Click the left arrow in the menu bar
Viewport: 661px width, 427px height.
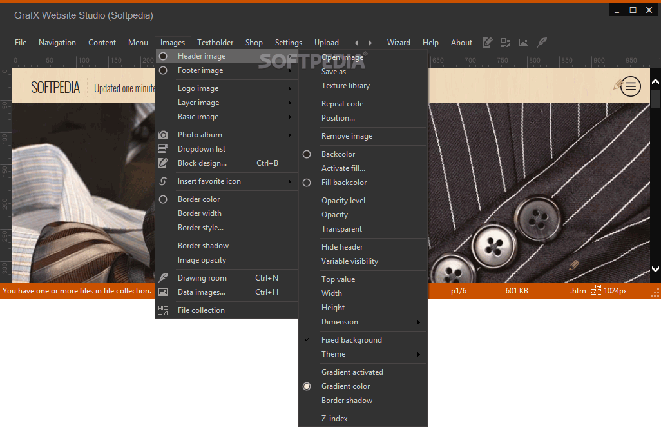tap(356, 43)
